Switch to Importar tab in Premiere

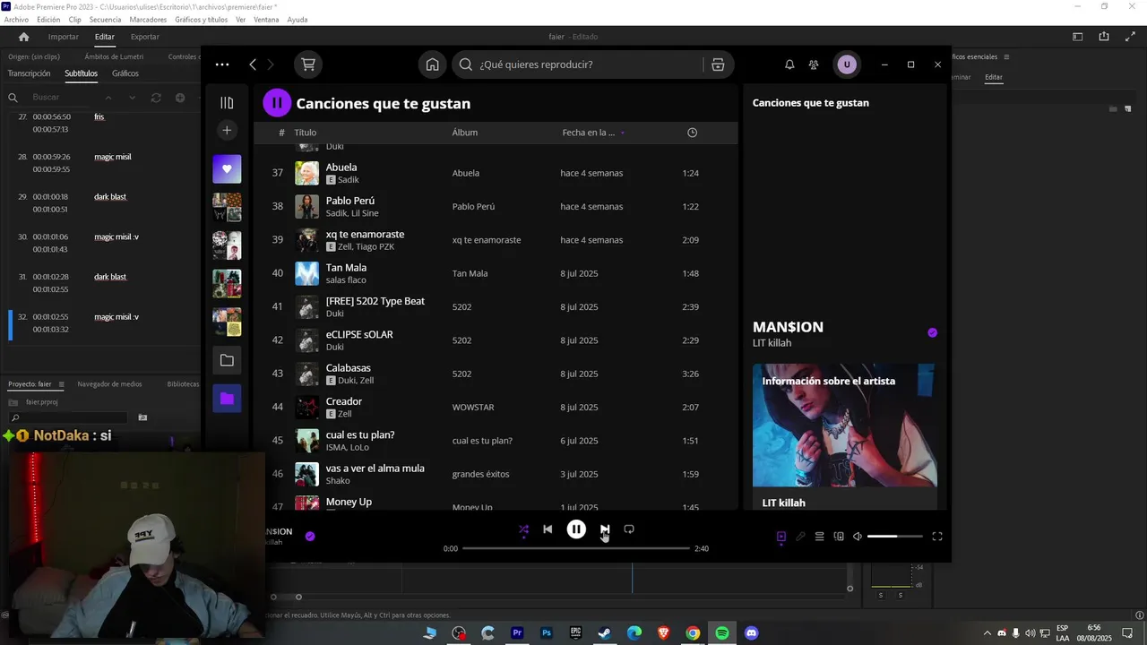64,37
